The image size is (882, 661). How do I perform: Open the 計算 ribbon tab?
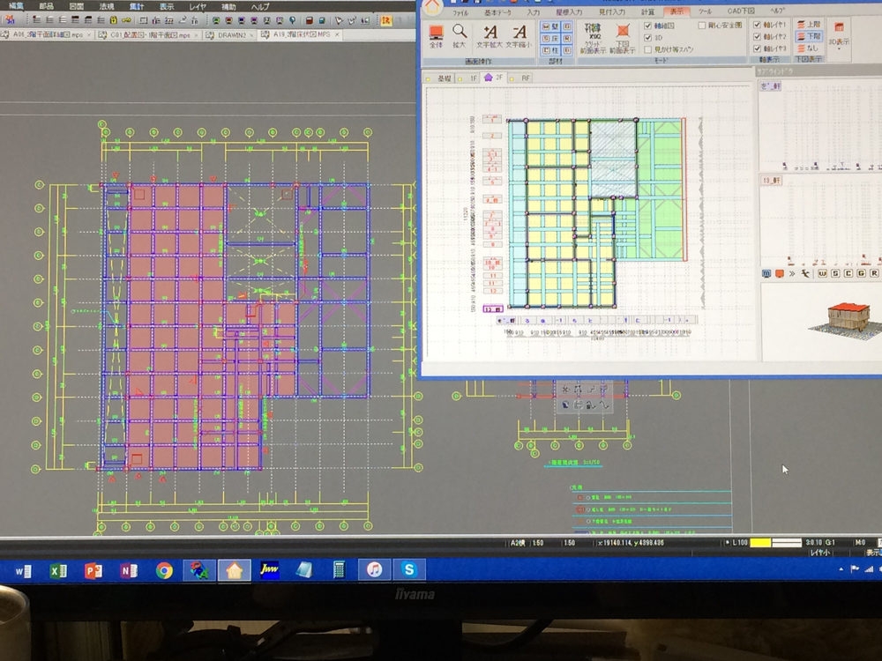(648, 12)
